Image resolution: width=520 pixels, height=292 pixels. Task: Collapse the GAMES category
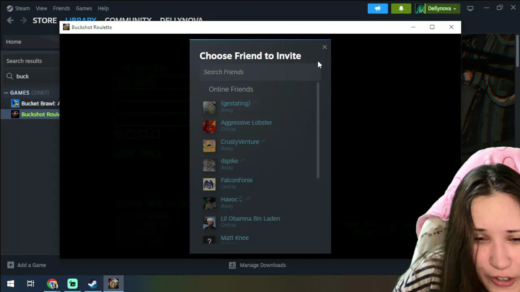click(6, 92)
